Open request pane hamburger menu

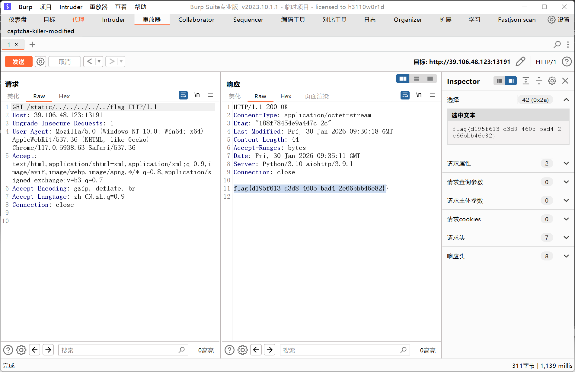(x=211, y=95)
